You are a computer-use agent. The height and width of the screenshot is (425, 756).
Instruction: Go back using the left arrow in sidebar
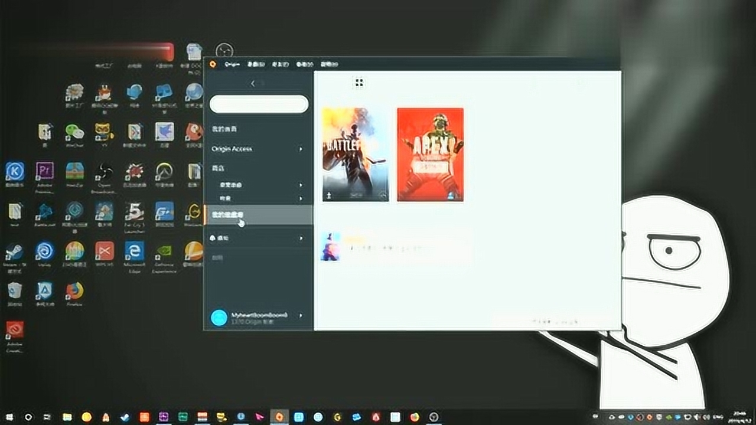[x=253, y=83]
